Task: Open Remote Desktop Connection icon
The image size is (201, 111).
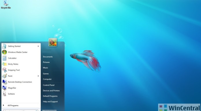Action: pyautogui.click(x=4, y=82)
